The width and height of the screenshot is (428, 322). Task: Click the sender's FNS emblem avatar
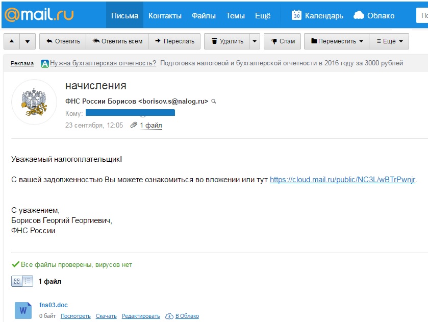pyautogui.click(x=34, y=102)
